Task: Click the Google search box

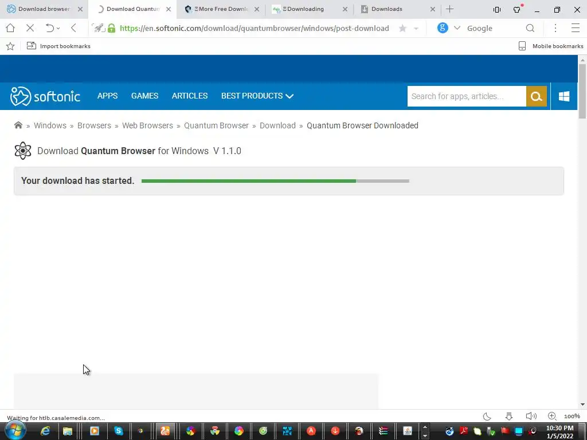Action: coord(494,28)
